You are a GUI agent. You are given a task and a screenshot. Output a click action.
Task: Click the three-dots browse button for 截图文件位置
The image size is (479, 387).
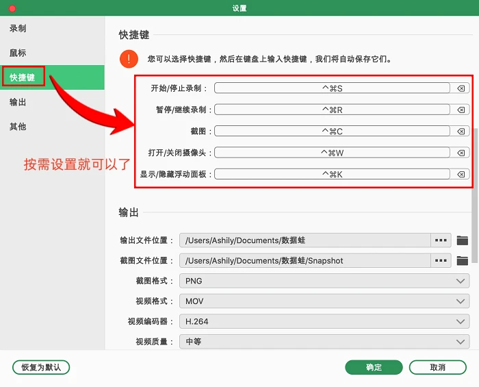pos(441,260)
